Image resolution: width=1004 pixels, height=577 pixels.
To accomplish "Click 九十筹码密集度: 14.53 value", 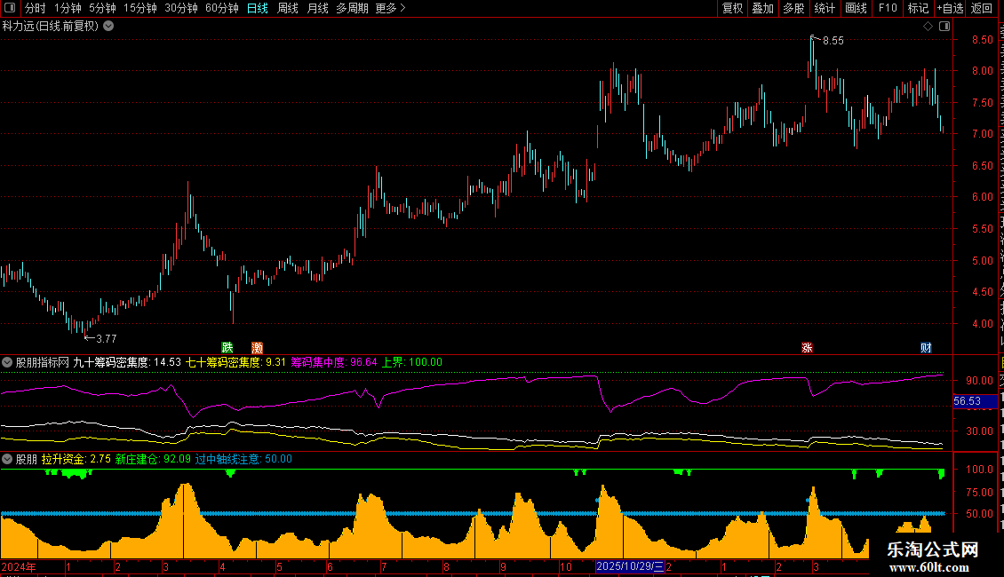I will click(127, 362).
